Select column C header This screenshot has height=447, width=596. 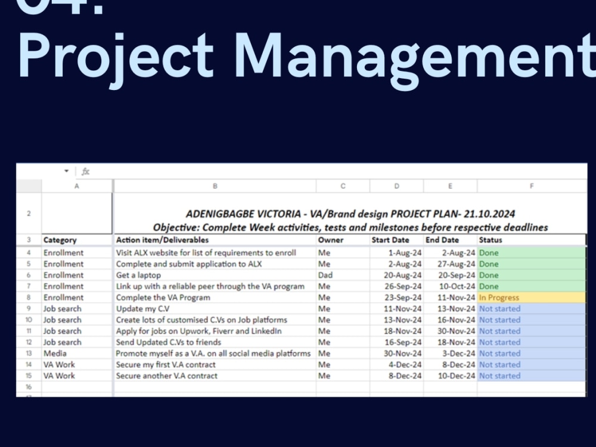[343, 186]
